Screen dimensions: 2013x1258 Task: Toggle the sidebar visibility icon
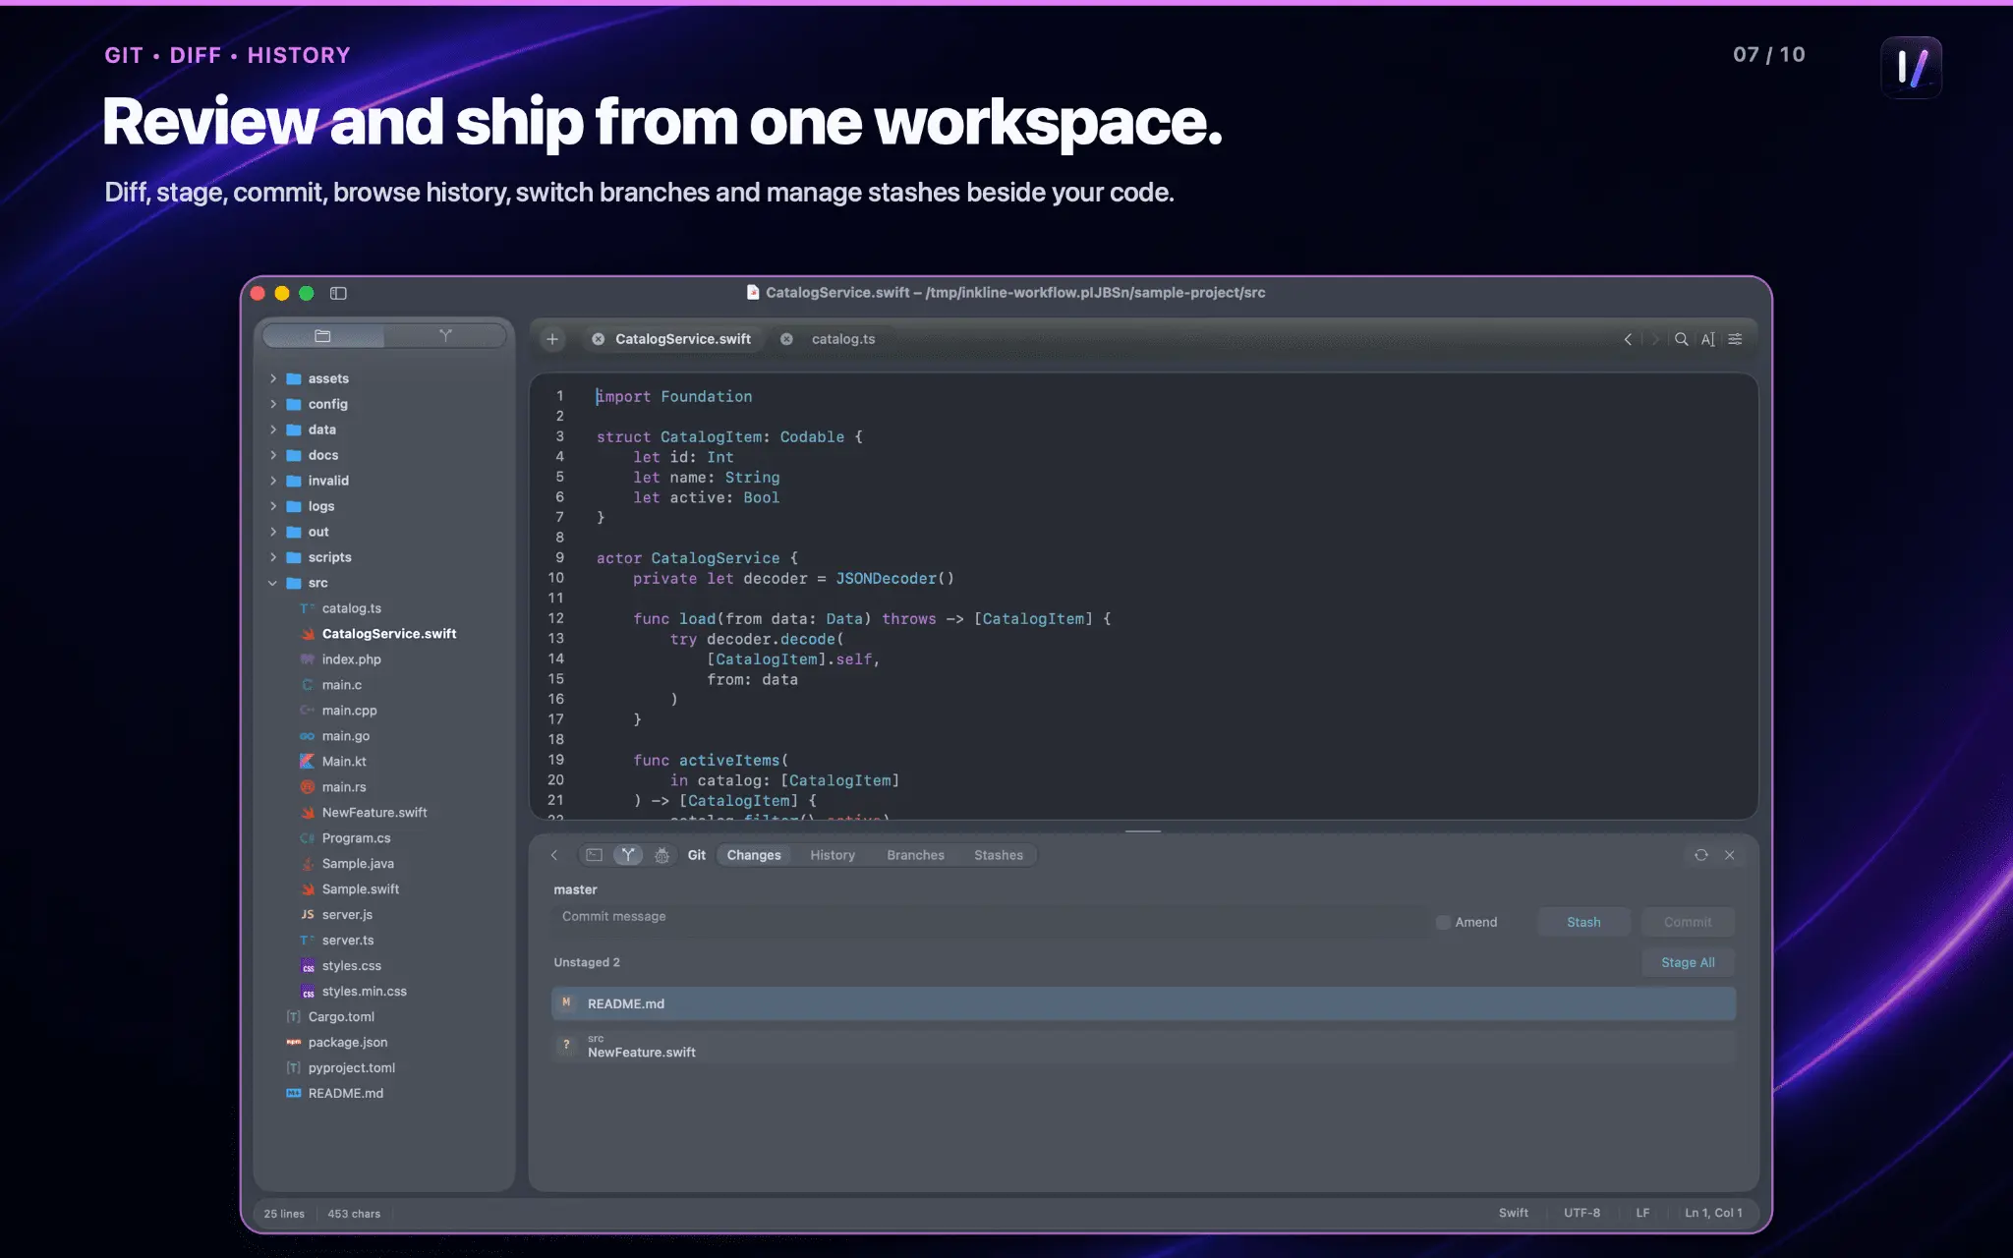[x=338, y=293]
